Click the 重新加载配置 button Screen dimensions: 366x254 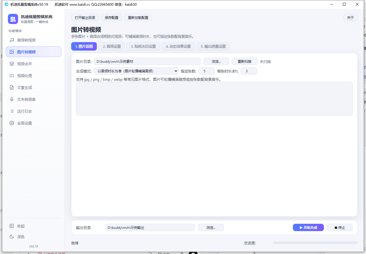coord(138,18)
